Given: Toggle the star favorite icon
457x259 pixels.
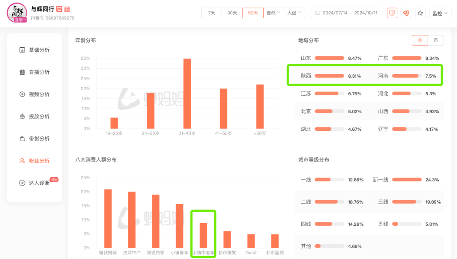Looking at the screenshot, I should [x=420, y=13].
